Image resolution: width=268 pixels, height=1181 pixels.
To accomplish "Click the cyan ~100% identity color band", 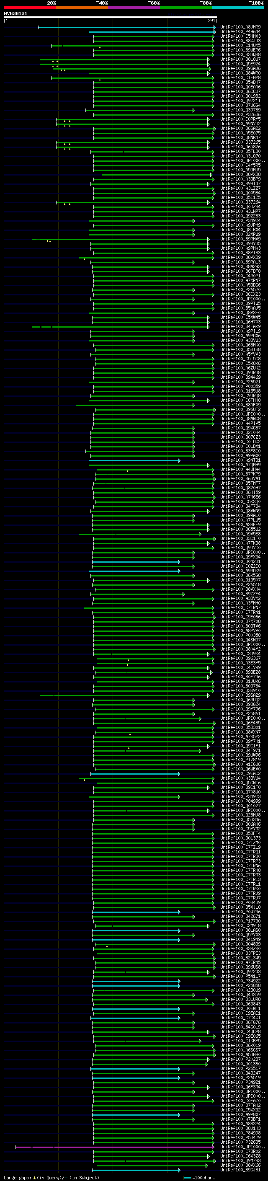I will (x=238, y=8).
